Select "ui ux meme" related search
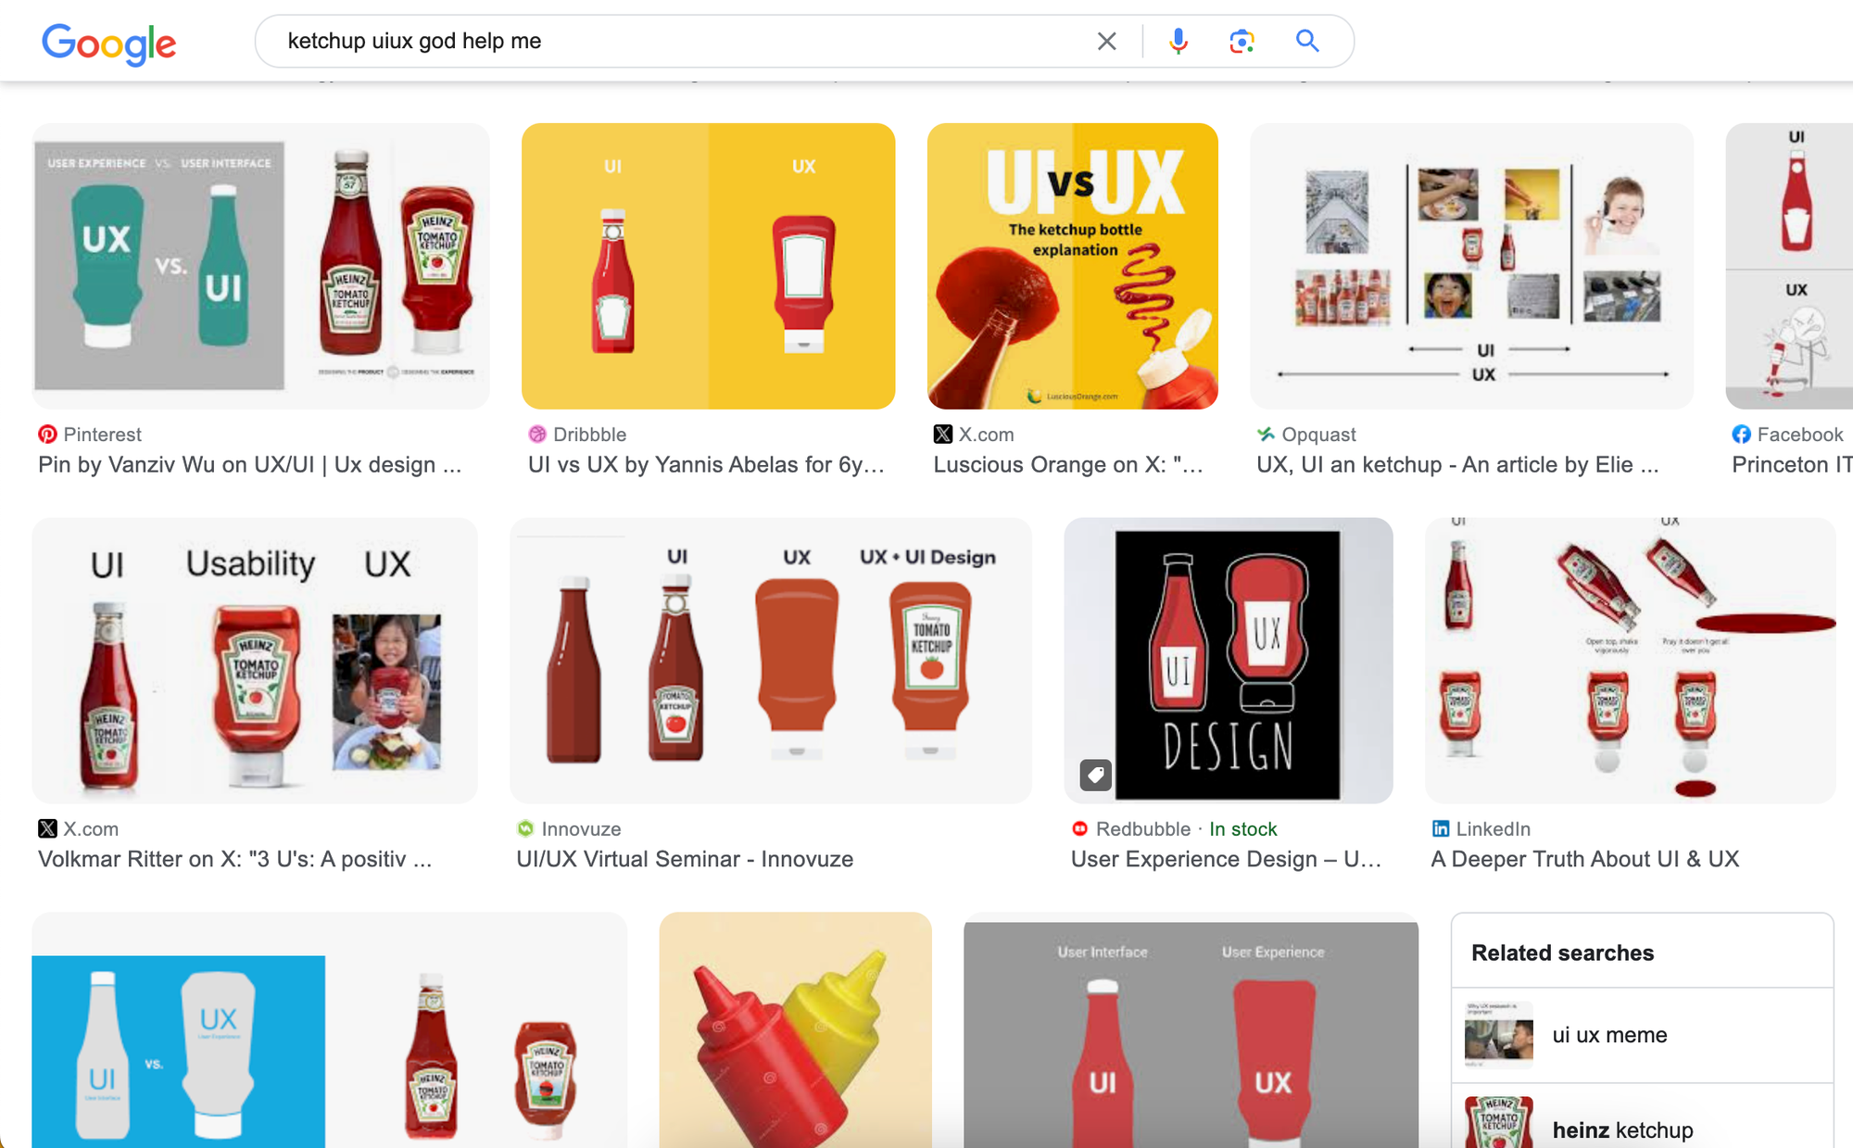 click(1609, 1035)
